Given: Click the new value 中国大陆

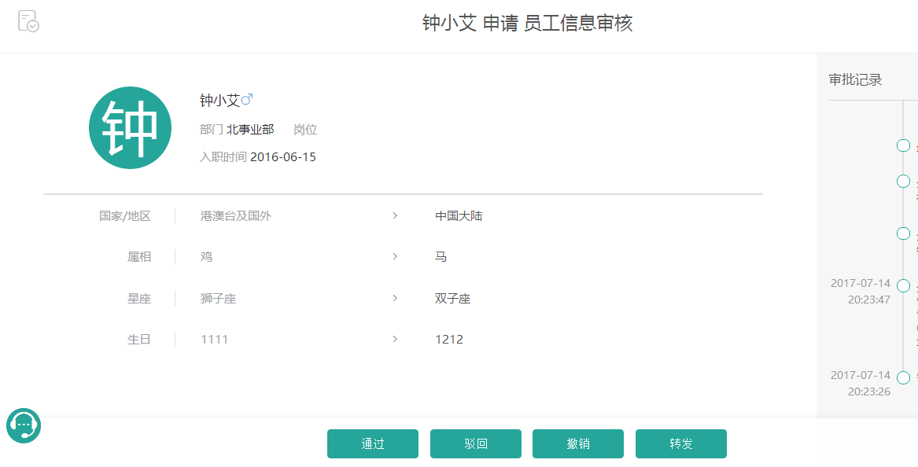Looking at the screenshot, I should pos(459,216).
